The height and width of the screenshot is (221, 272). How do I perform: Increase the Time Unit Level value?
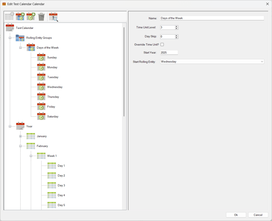177,26
